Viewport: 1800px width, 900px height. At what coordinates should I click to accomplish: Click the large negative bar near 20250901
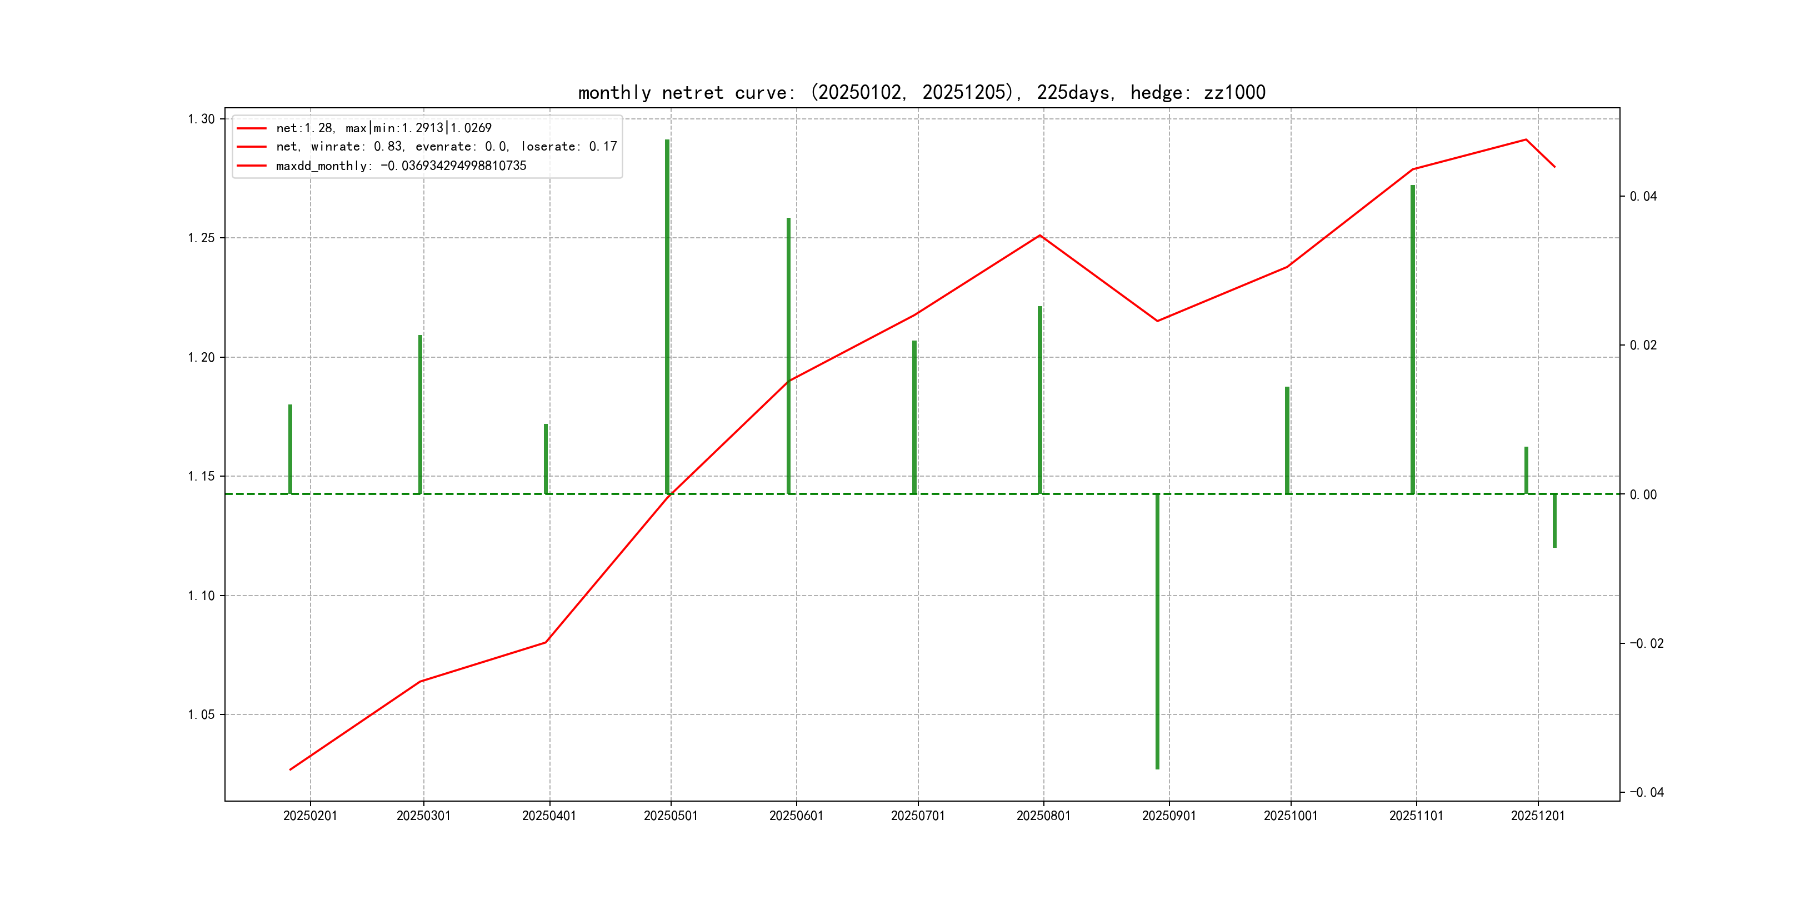(1157, 629)
